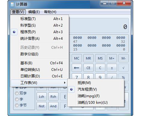Select 汽车租赁(V) worksheet

coord(96,89)
